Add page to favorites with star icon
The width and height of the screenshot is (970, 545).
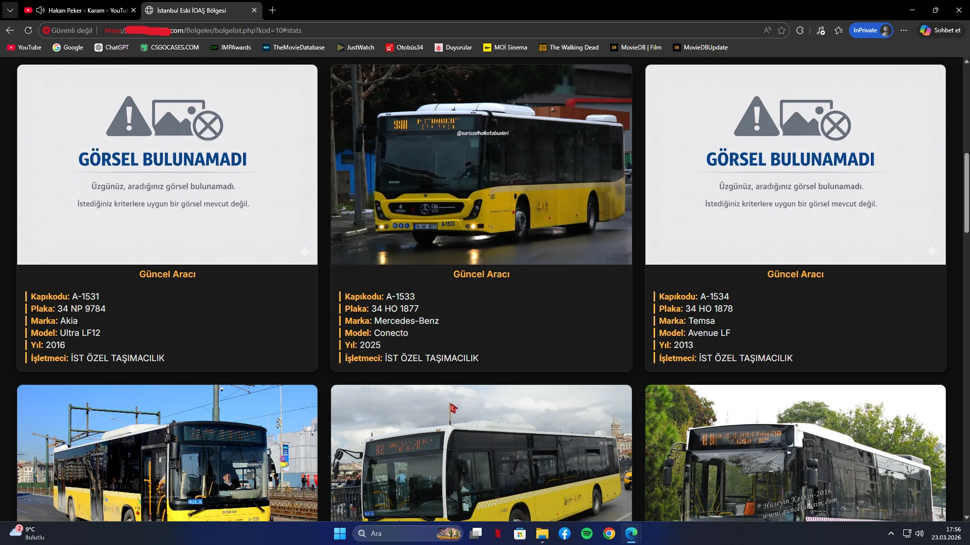(781, 30)
